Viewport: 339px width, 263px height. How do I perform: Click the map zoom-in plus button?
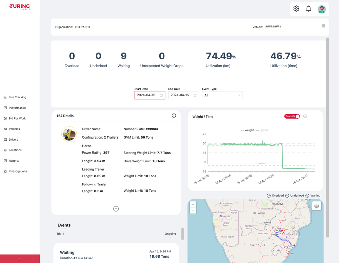pyautogui.click(x=193, y=205)
